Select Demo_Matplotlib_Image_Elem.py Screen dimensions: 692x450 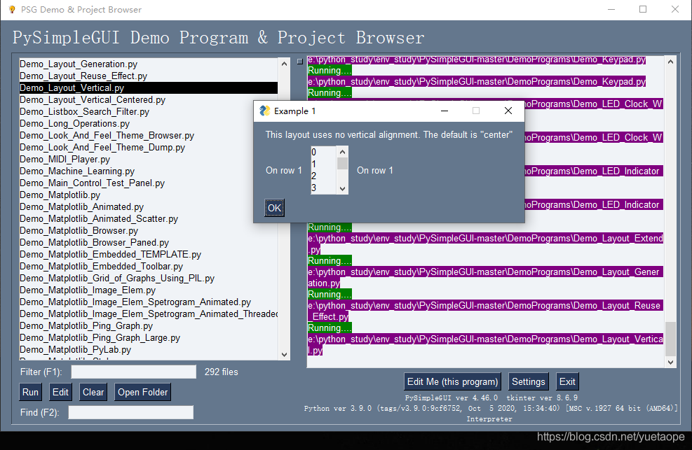tap(149, 290)
